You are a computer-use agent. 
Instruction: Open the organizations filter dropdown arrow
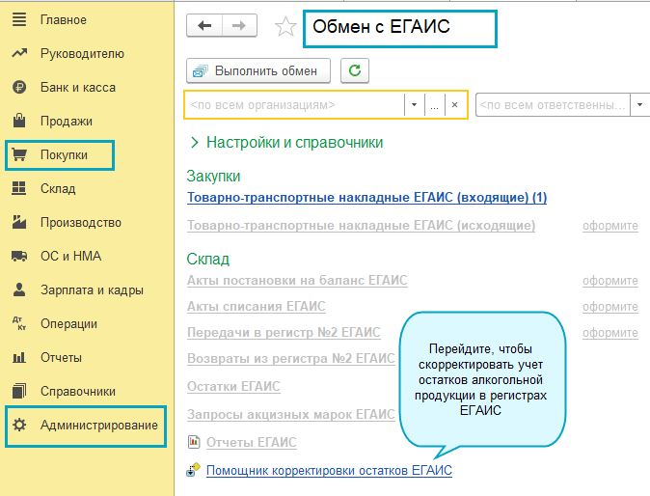point(414,105)
